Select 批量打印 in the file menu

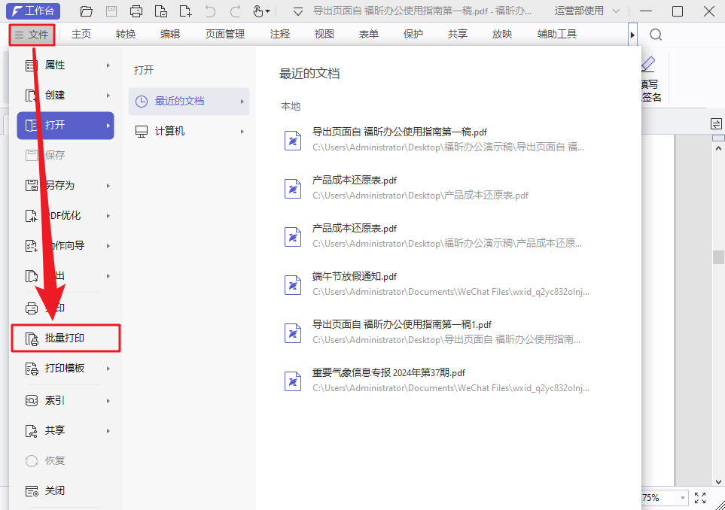(x=66, y=338)
